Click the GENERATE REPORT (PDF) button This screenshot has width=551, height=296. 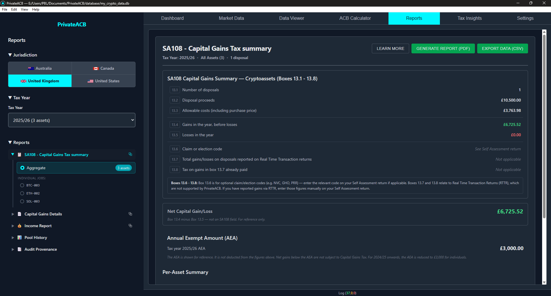[x=443, y=48]
